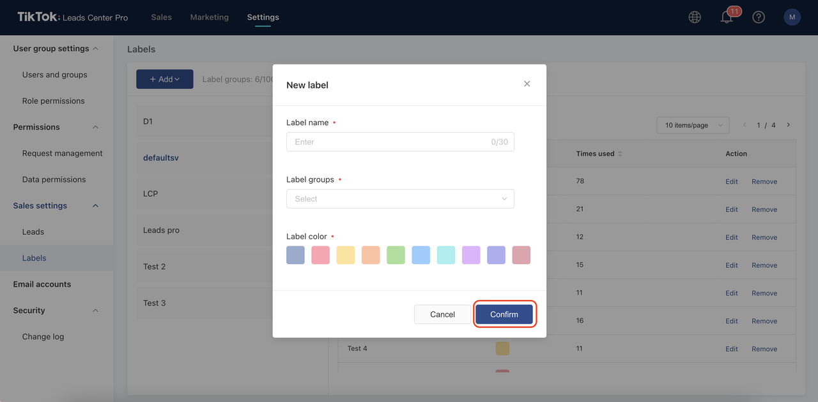Collapse the User group settings section
This screenshot has width=818, height=402.
point(96,48)
